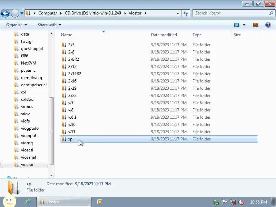
Task: Open qemufwcfg folder in navigation pane
Action: [x=31, y=78]
